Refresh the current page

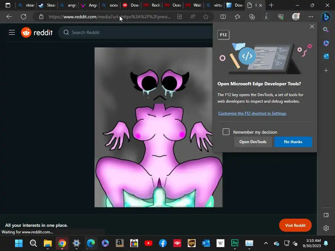[24, 17]
